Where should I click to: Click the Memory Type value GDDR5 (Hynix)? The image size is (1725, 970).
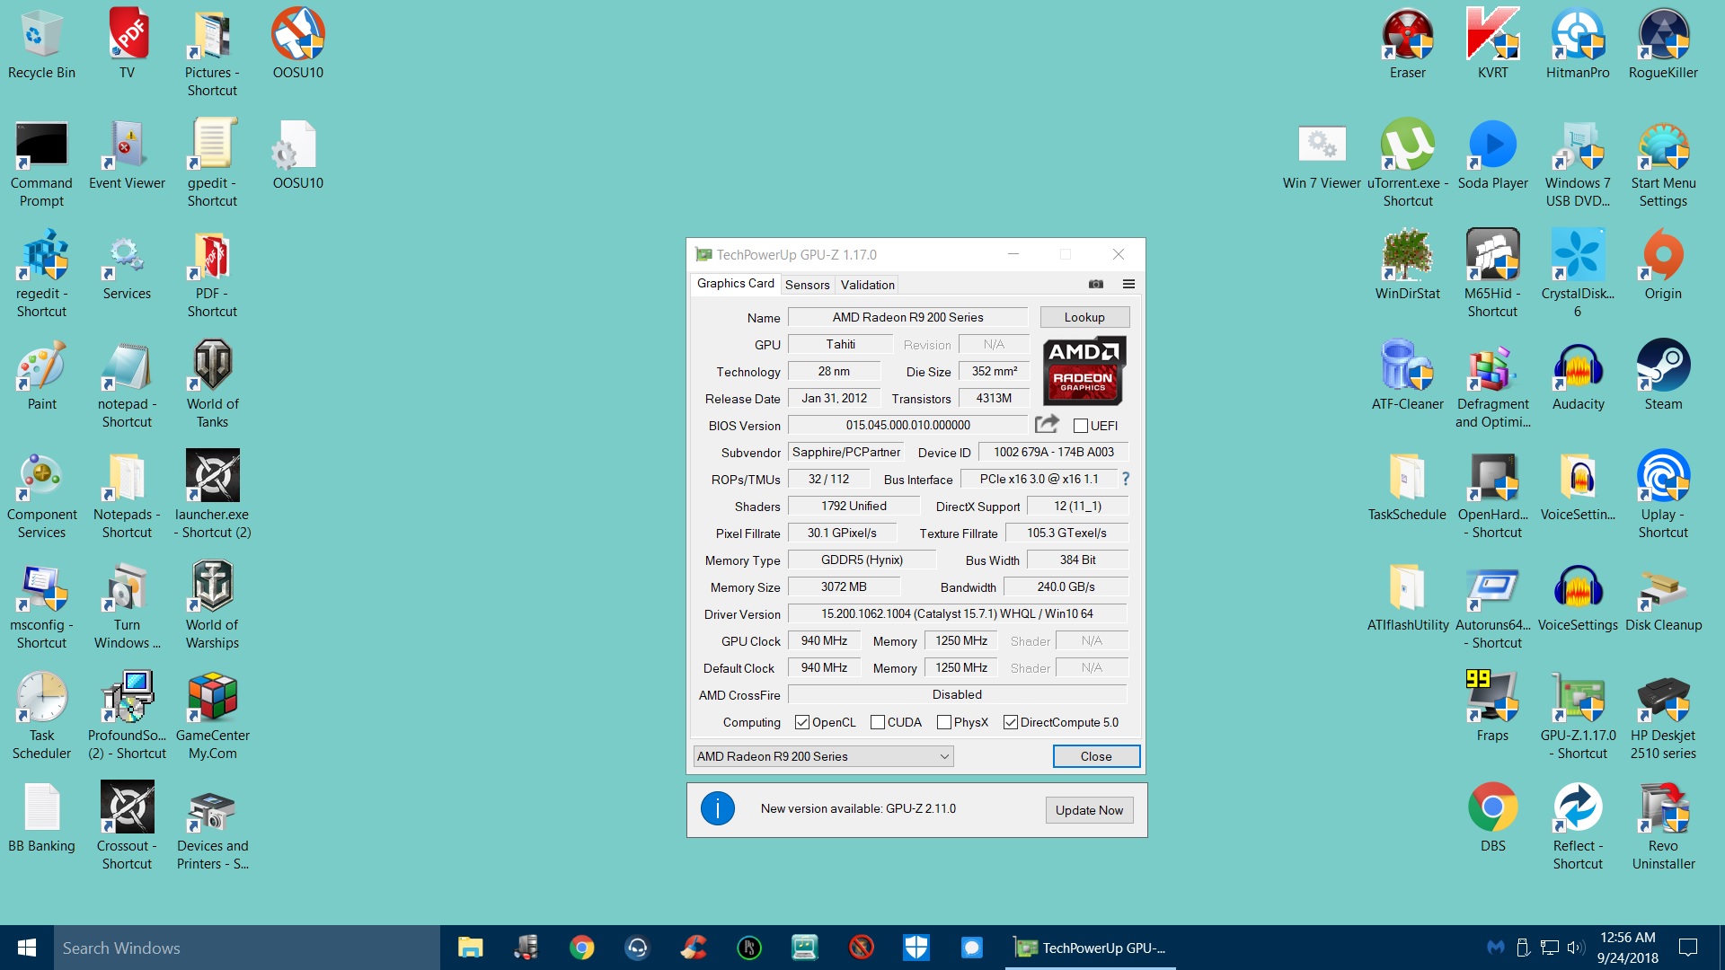click(862, 560)
